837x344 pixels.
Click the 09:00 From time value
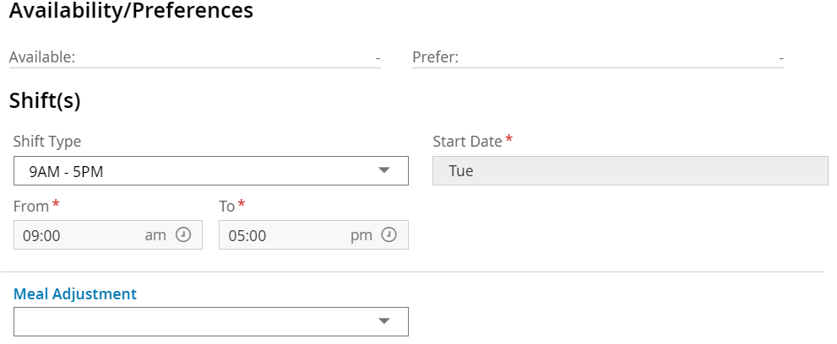click(x=42, y=236)
